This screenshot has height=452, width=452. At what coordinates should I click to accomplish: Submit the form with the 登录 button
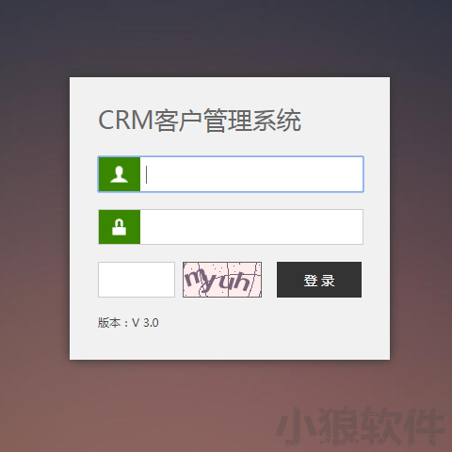pos(319,280)
